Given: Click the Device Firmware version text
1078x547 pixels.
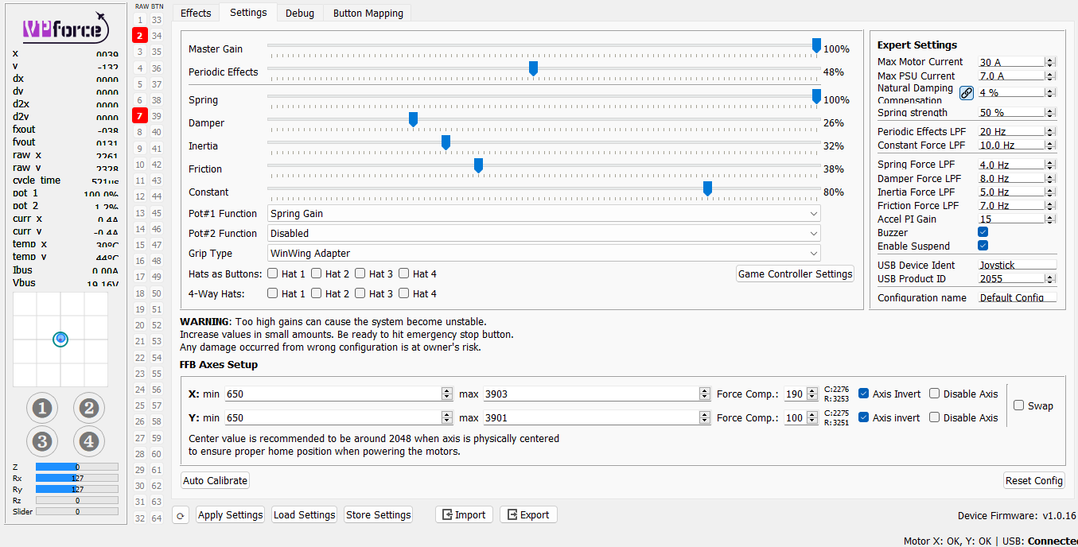Looking at the screenshot, I should [1017, 516].
